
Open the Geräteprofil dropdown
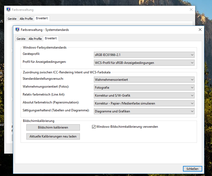tap(144, 55)
